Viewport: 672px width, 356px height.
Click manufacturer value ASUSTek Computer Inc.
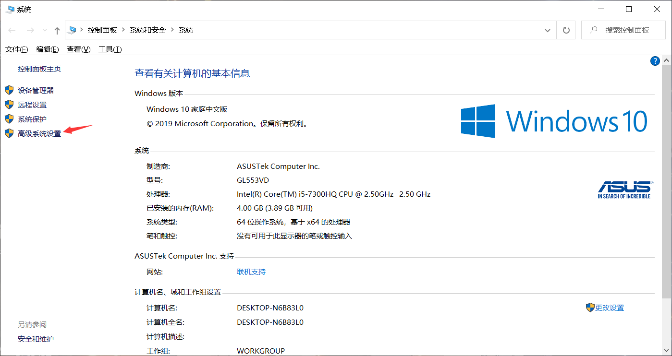pos(278,166)
